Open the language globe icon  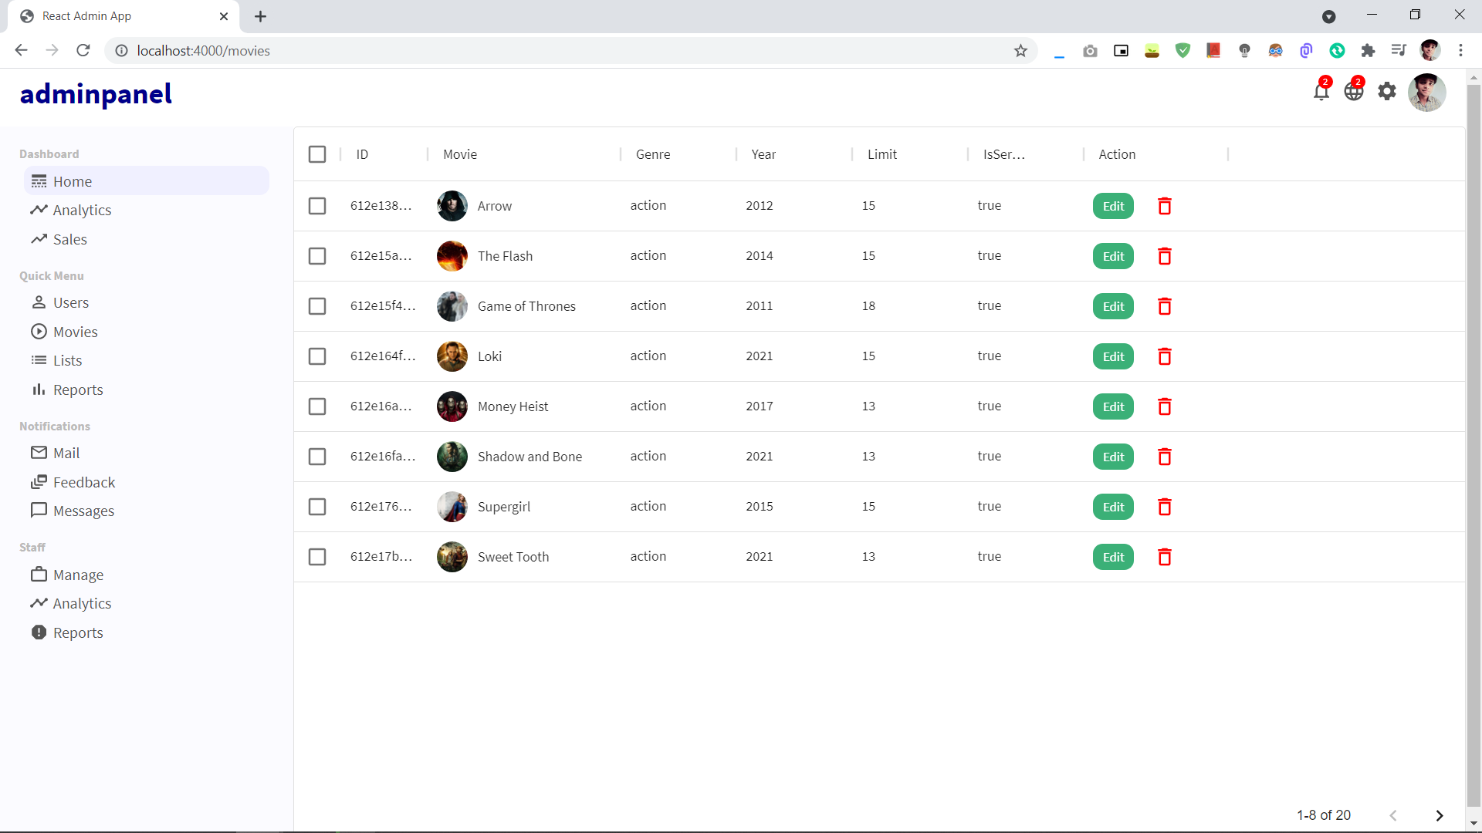pos(1353,92)
